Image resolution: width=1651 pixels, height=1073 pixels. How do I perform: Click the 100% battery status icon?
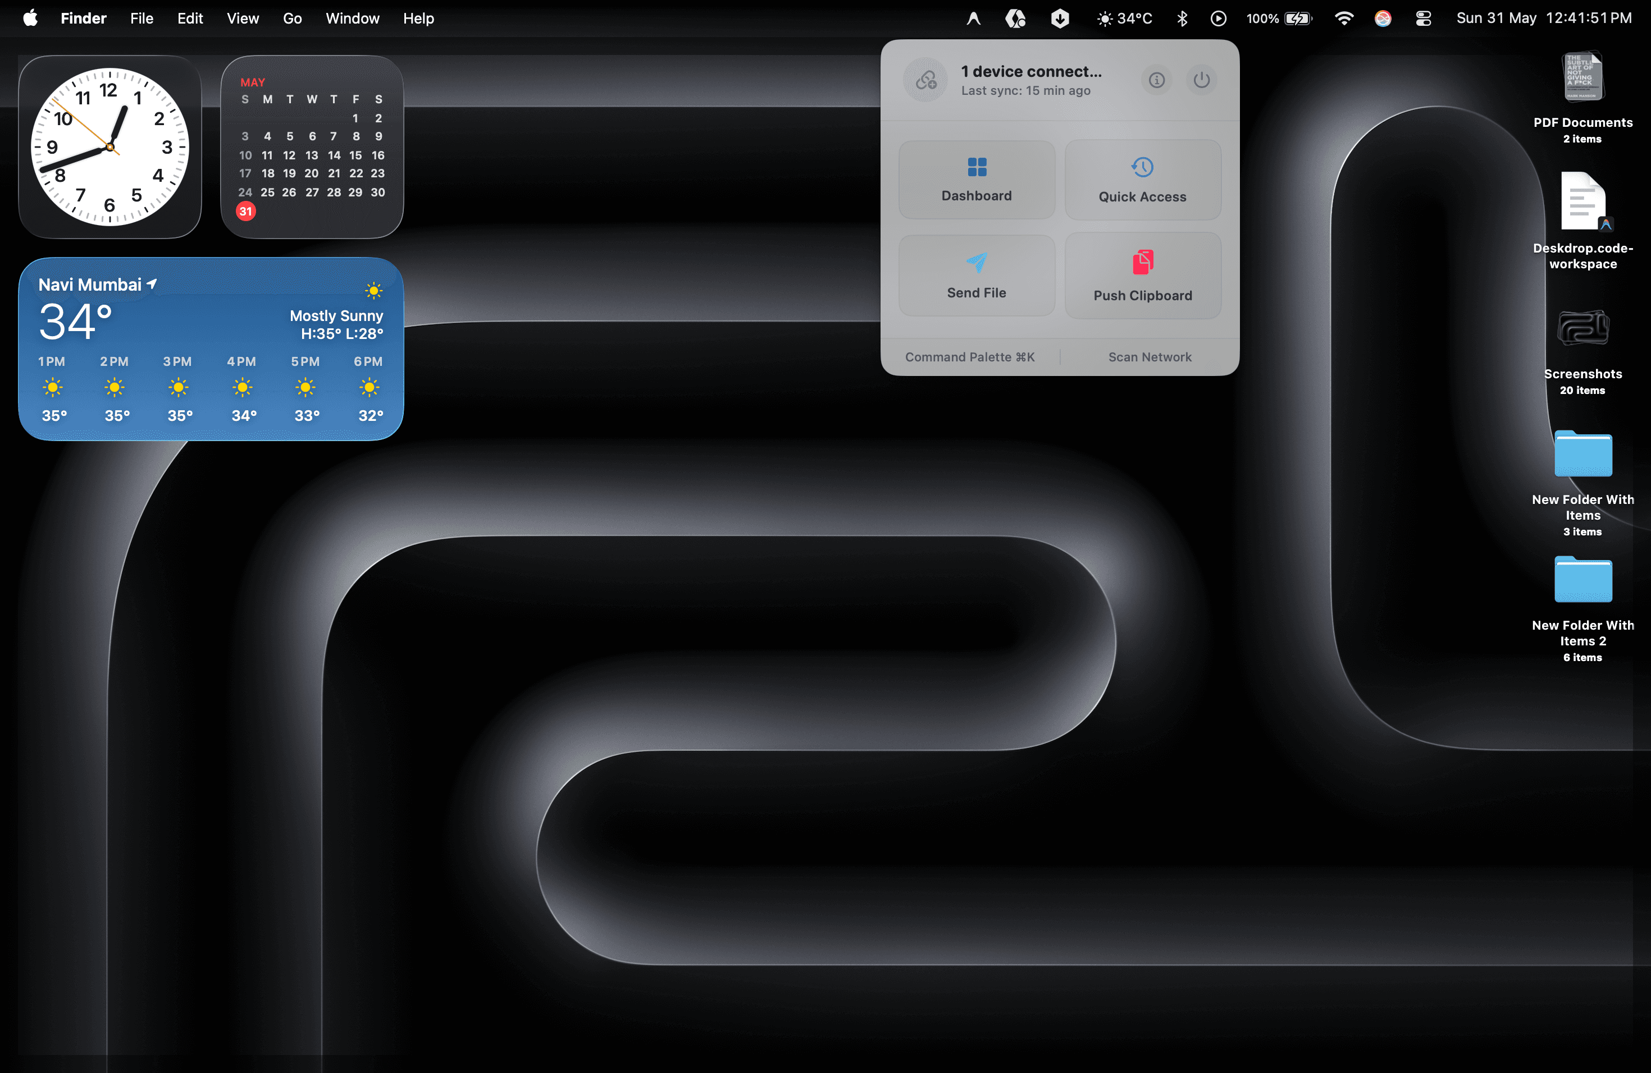click(x=1279, y=18)
